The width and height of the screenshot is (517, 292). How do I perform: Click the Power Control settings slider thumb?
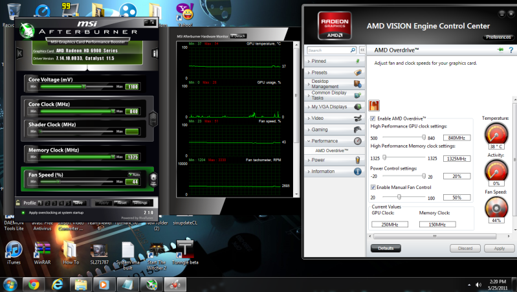pyautogui.click(x=424, y=176)
